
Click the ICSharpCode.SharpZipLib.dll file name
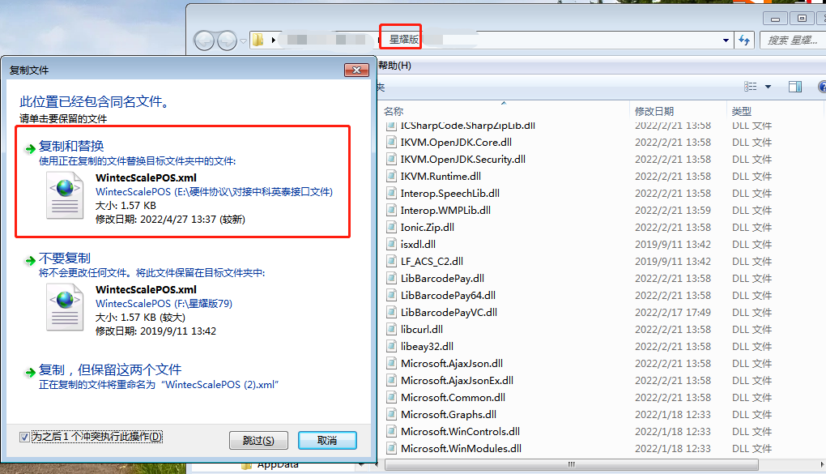point(468,126)
